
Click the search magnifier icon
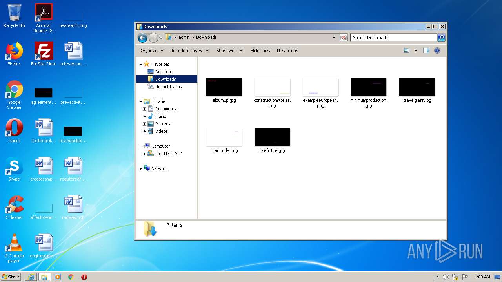coord(441,38)
